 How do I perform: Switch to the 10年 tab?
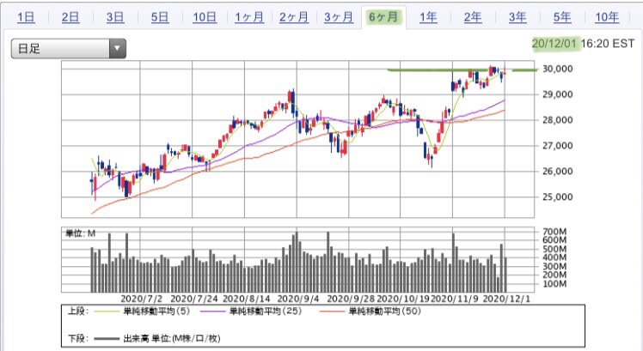pyautogui.click(x=607, y=17)
